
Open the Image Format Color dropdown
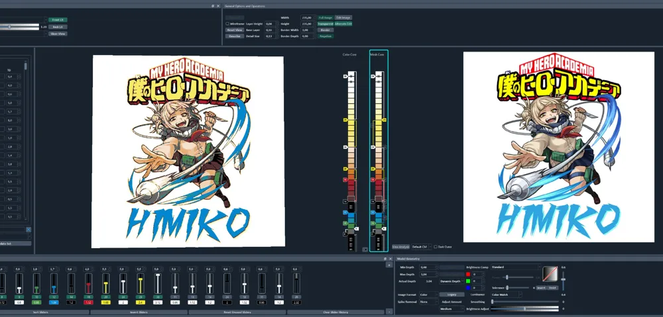point(428,294)
